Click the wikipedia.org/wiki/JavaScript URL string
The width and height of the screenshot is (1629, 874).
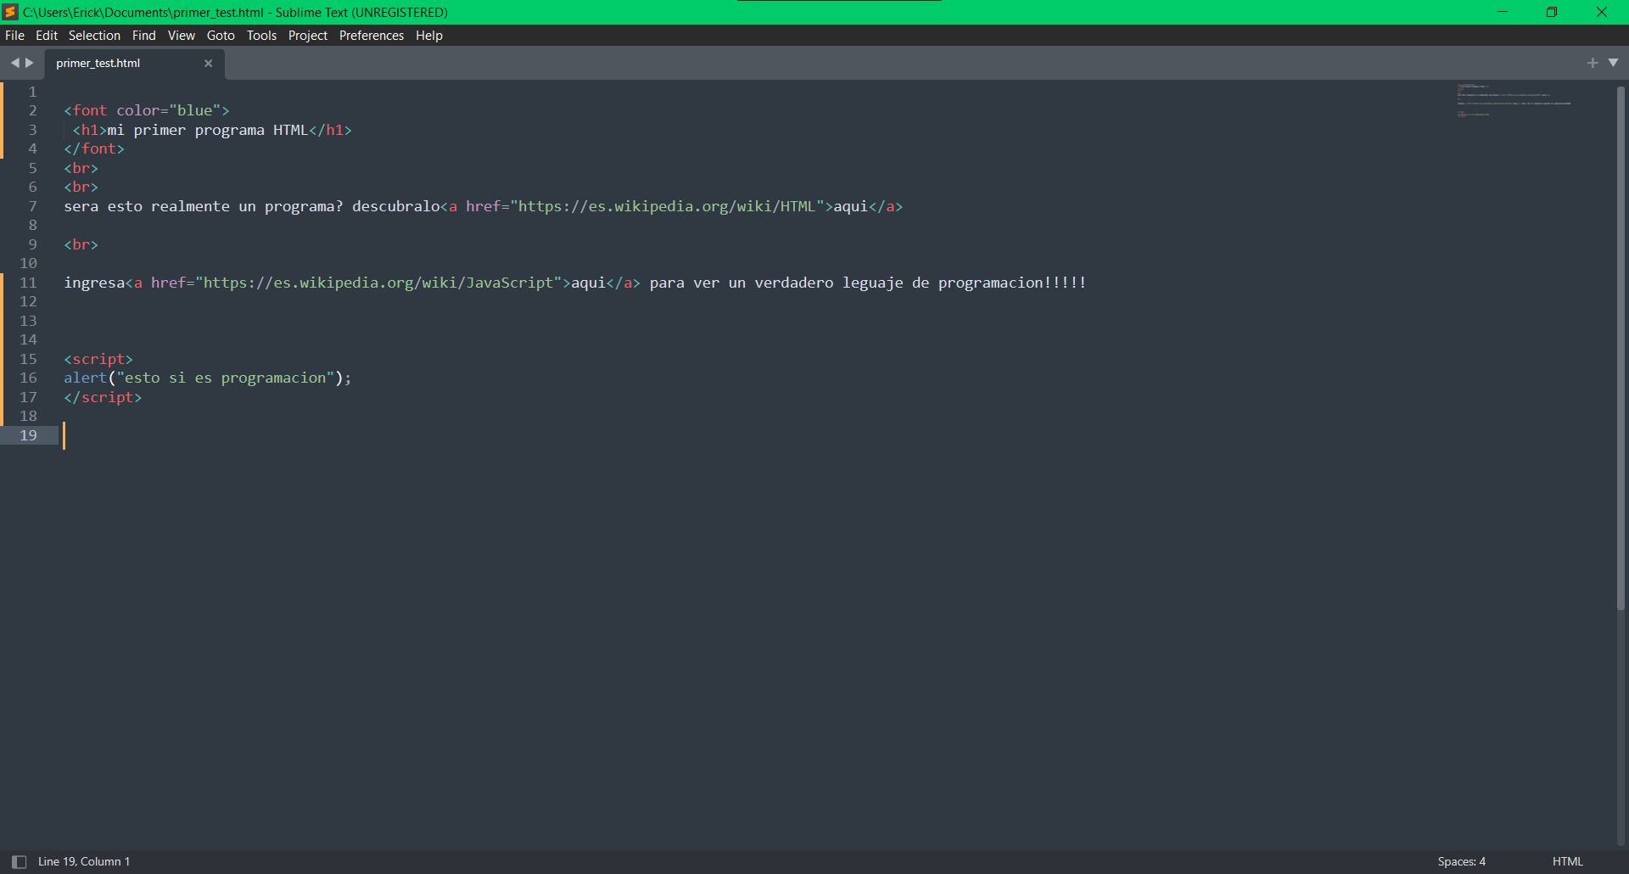click(378, 283)
